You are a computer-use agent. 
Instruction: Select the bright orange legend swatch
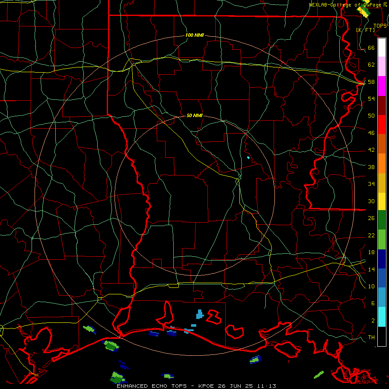point(382,163)
